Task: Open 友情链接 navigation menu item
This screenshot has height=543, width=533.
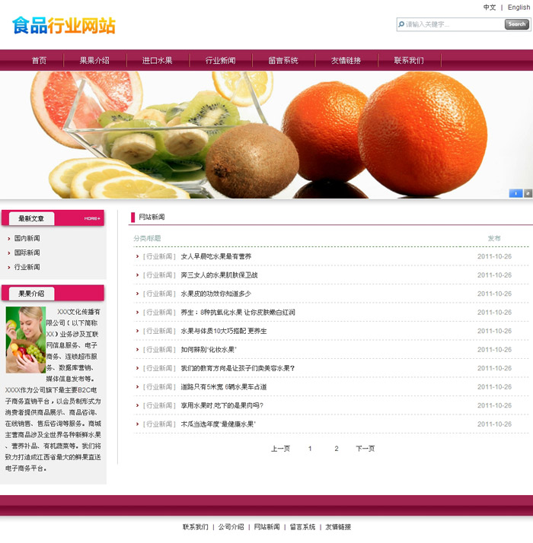Action: 346,61
